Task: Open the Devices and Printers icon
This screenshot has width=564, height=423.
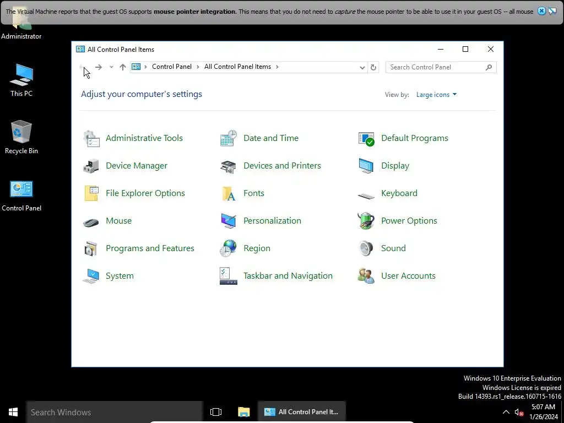Action: [229, 166]
